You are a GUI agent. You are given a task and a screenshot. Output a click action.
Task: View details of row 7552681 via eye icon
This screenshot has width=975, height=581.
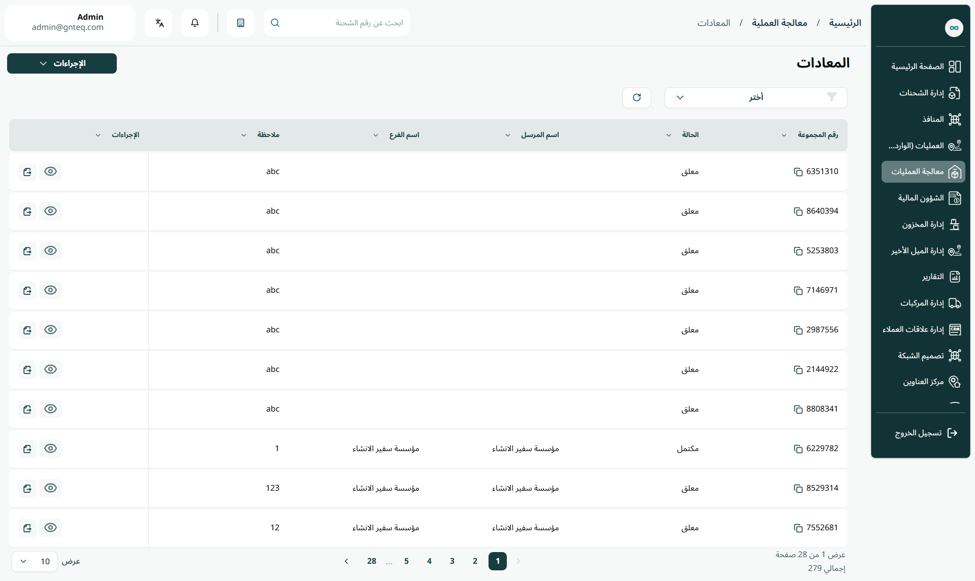50,528
